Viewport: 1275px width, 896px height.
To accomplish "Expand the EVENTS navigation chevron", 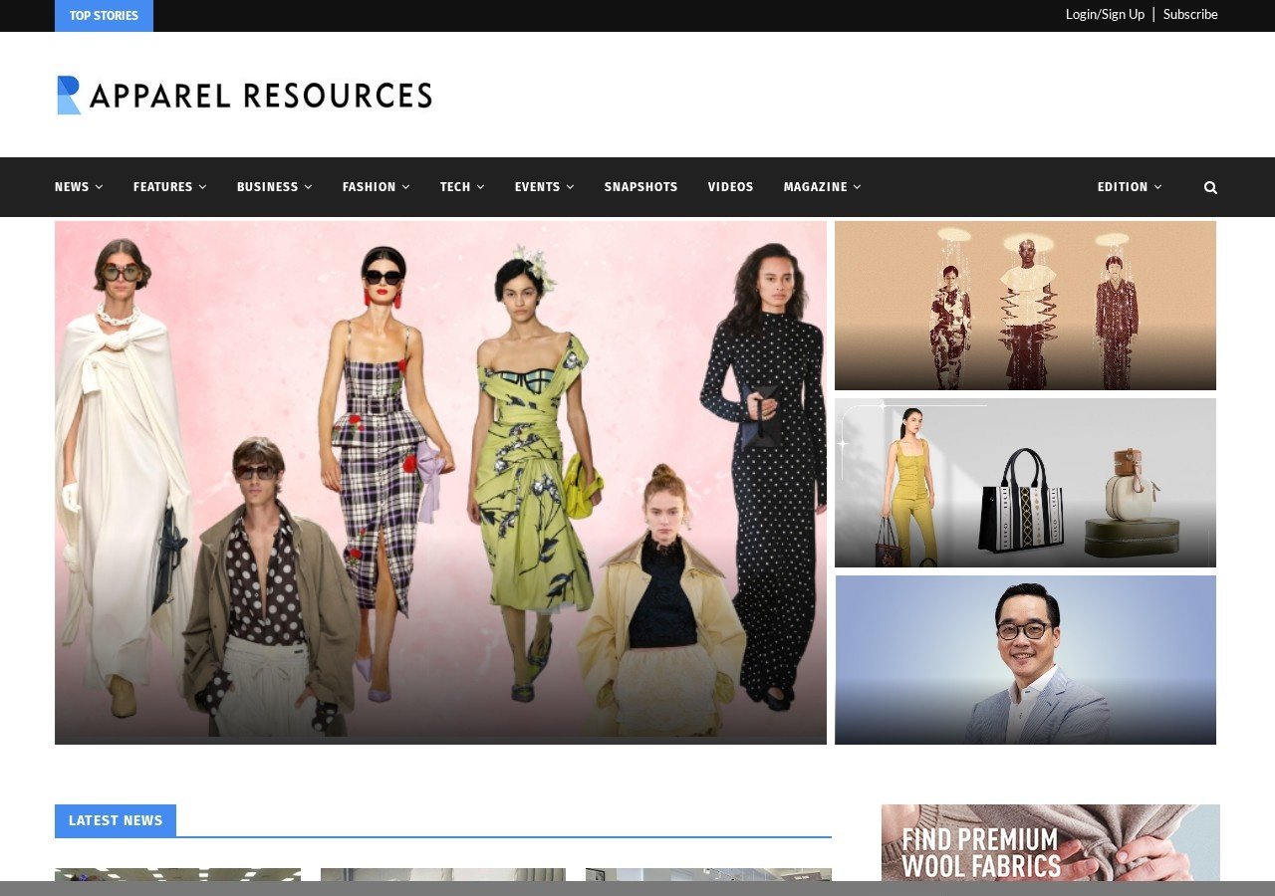I will tap(571, 187).
